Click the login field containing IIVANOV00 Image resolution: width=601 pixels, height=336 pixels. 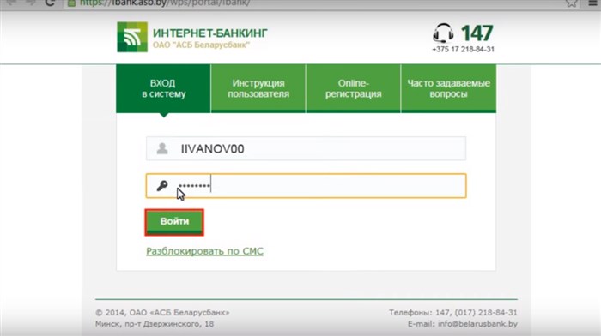pyautogui.click(x=306, y=148)
